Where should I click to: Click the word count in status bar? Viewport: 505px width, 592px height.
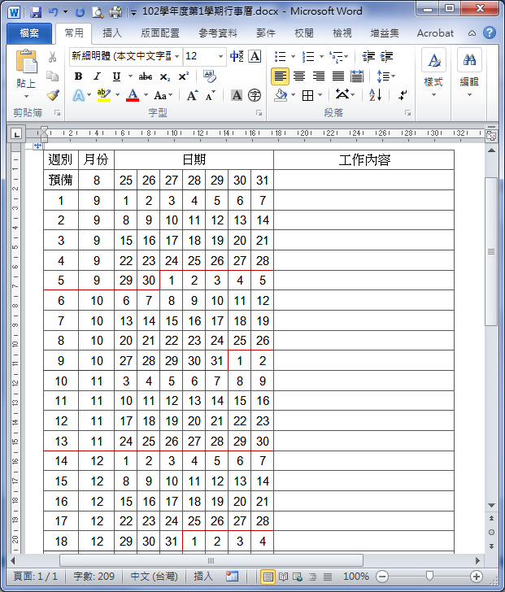coord(94,576)
